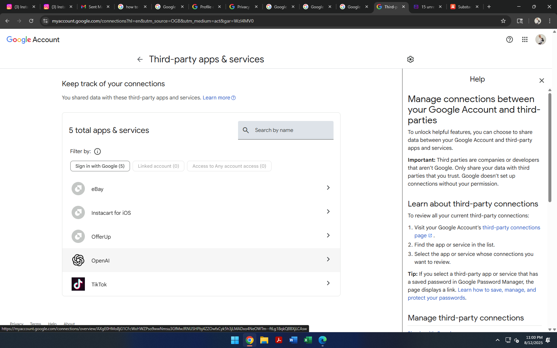
Task: Click the Search by name field
Action: 286,130
